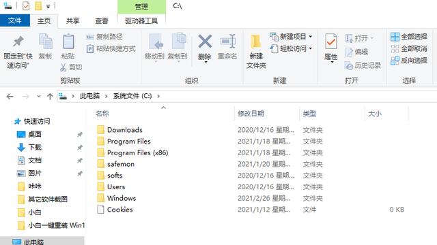Unpin 下载 using its pin icon
Viewport: 437px width, 245px height.
click(x=80, y=147)
